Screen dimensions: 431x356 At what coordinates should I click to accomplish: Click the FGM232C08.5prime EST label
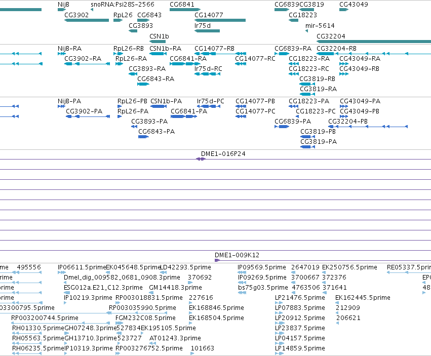[145, 319]
